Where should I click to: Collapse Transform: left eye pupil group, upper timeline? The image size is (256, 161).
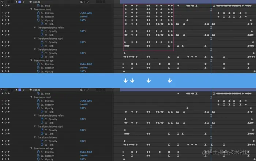click(35, 39)
